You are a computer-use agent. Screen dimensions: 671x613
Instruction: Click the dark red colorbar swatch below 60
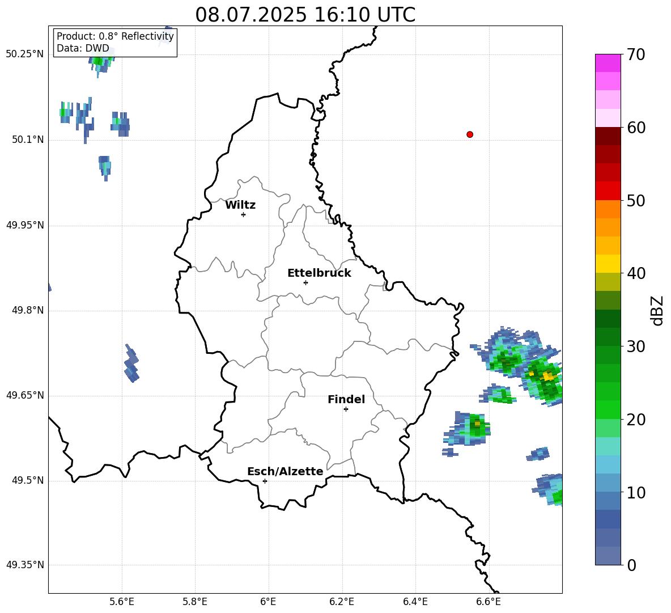tap(608, 137)
